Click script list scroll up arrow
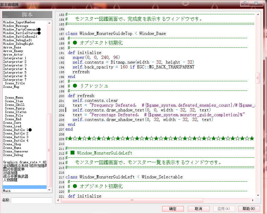Viewport: 267px width, 214px height. pos(49,23)
